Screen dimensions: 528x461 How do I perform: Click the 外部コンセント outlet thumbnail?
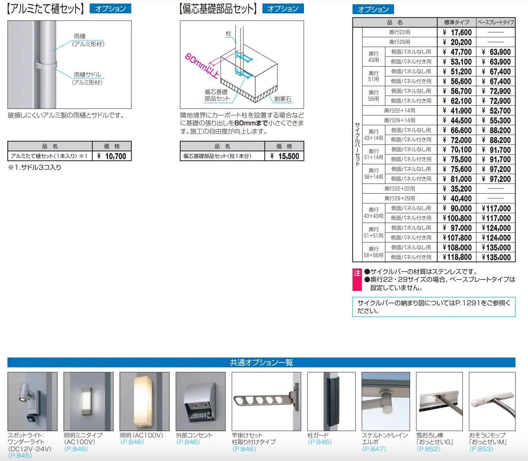coord(201,401)
